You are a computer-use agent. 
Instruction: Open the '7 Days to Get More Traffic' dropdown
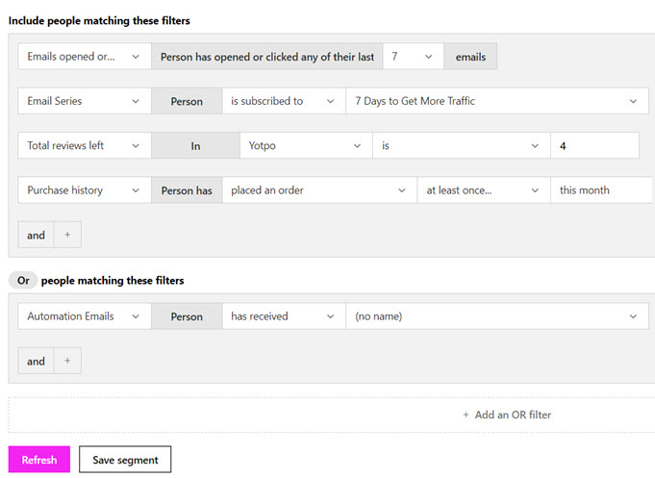[496, 101]
